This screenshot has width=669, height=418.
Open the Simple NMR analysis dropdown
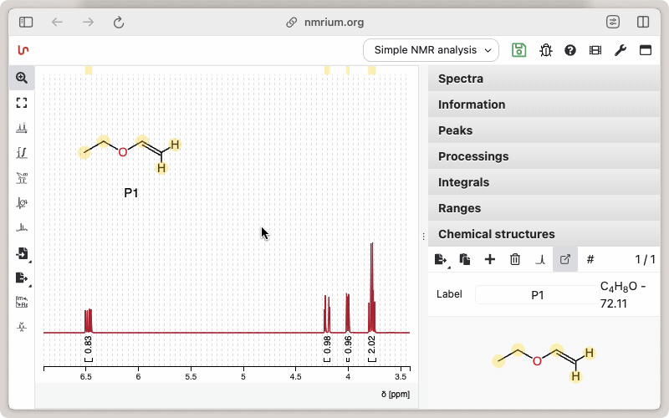(x=431, y=50)
